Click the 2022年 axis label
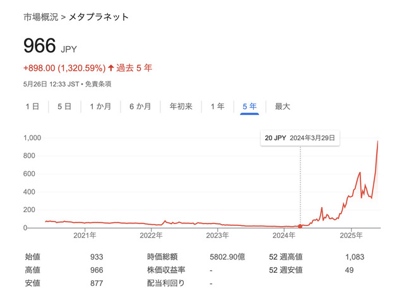The height and width of the screenshot is (298, 404). (151, 235)
